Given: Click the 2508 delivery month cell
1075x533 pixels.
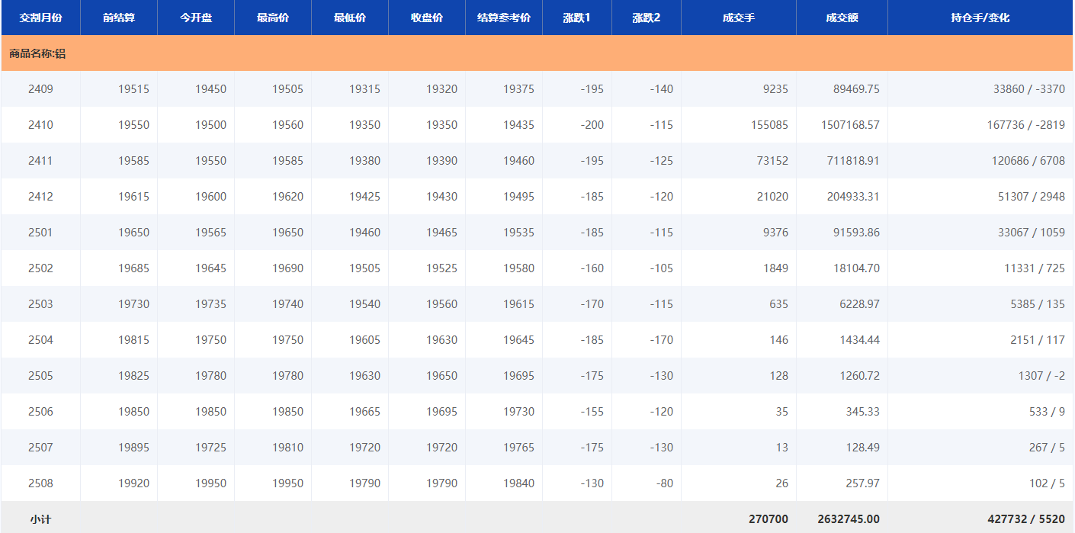Looking at the screenshot, I should [40, 483].
